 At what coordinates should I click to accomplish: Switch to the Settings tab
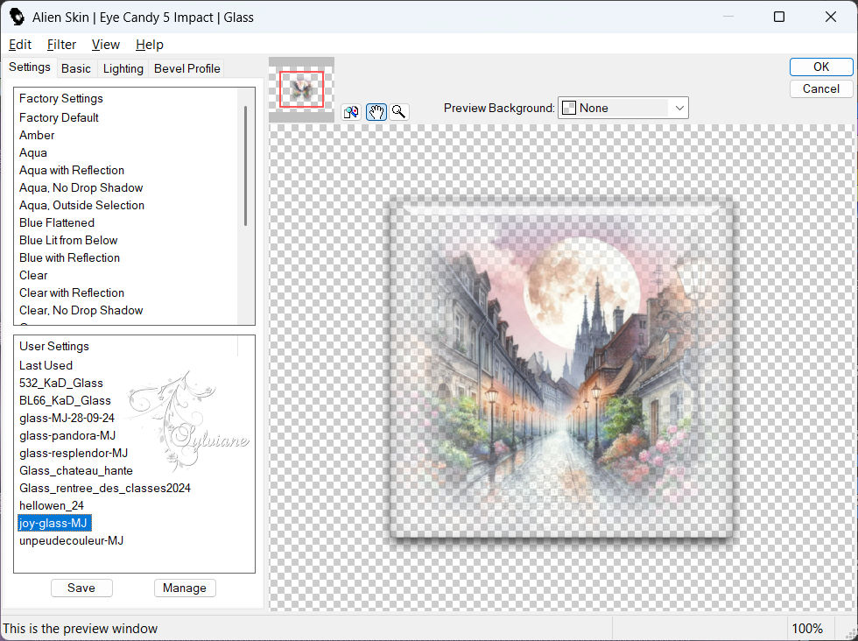click(30, 67)
